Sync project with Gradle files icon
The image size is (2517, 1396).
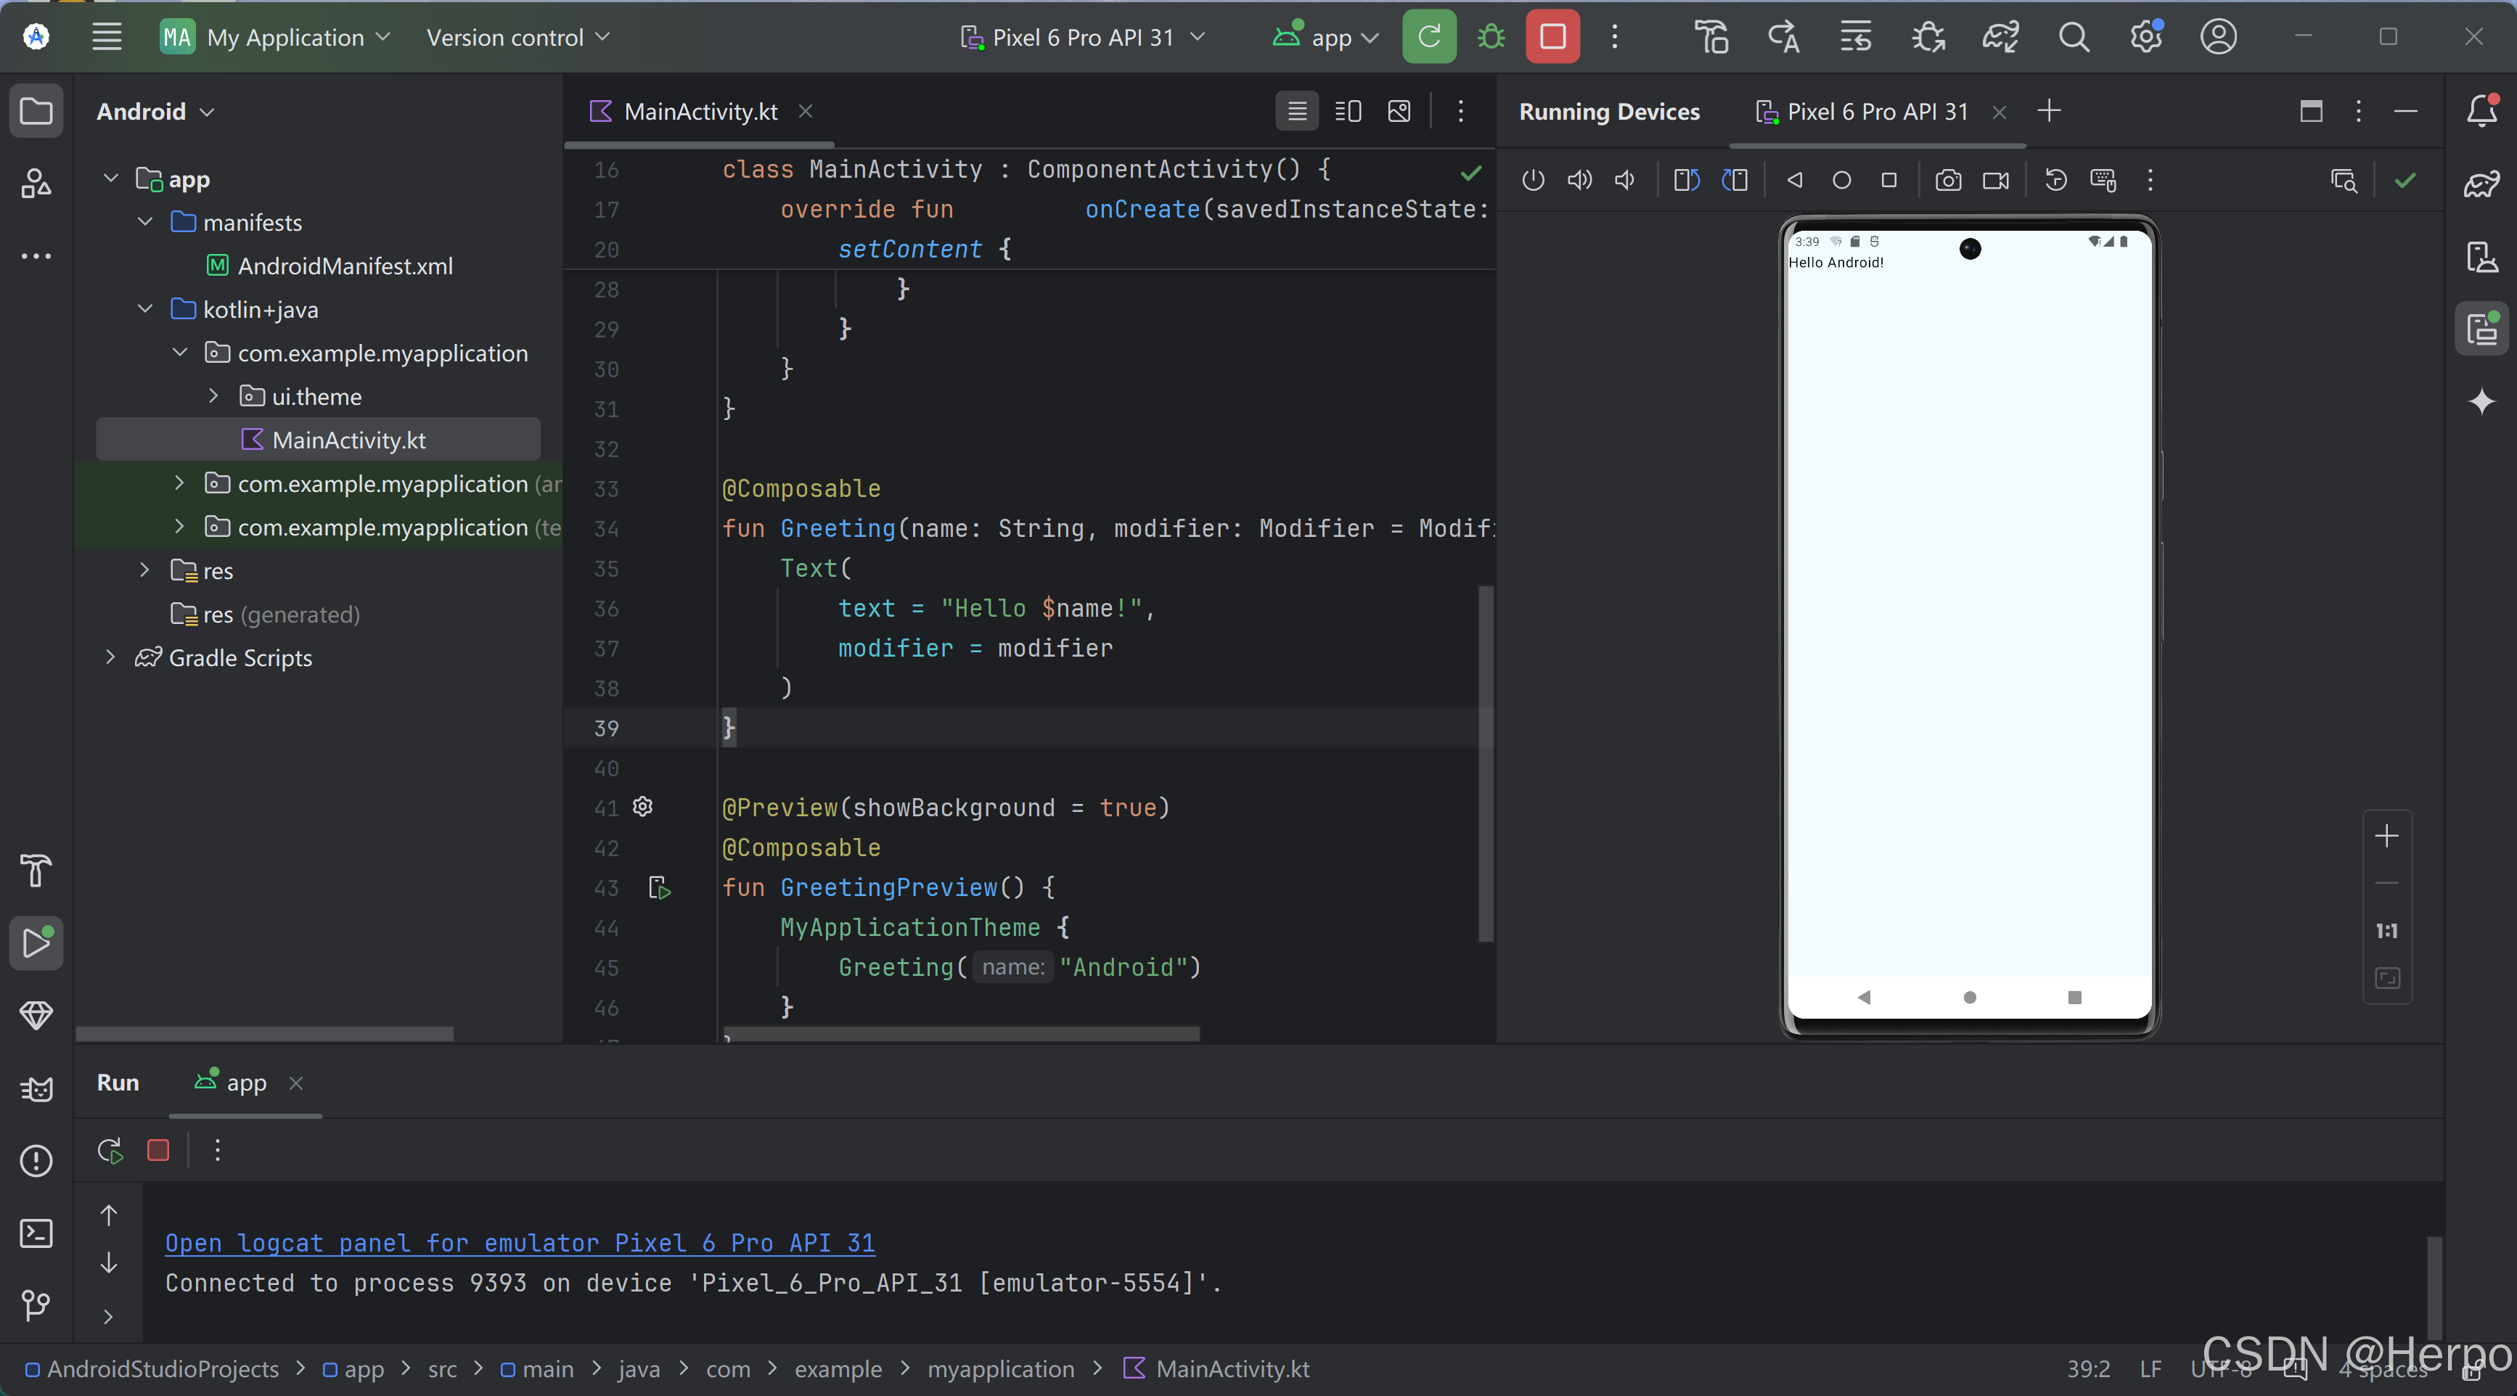pyautogui.click(x=1999, y=37)
